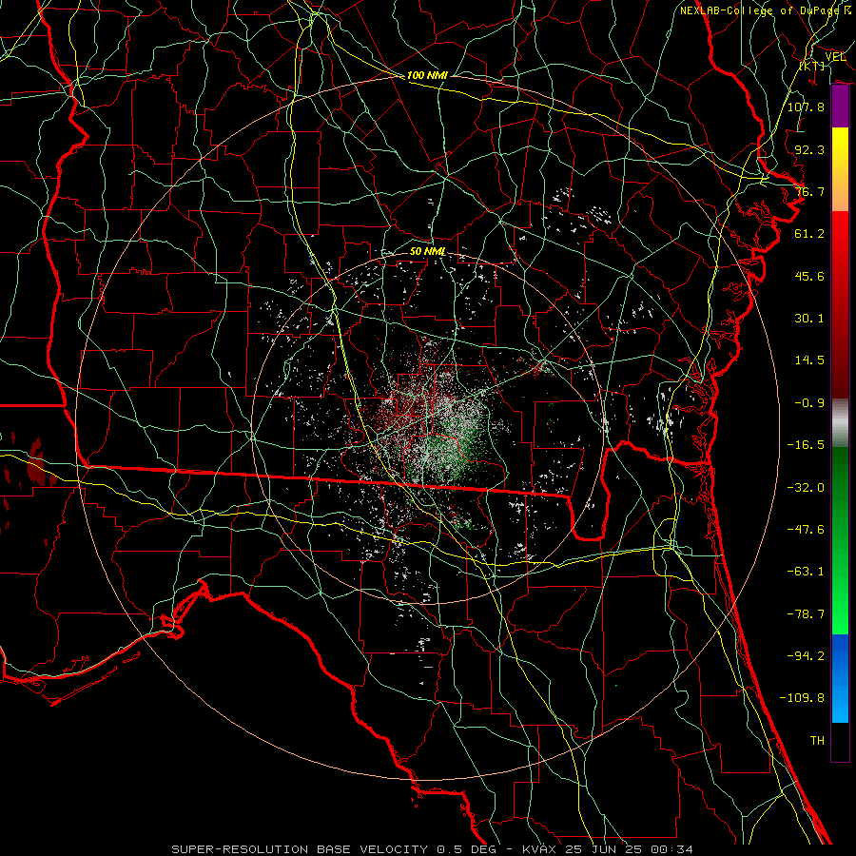Select the -63.1 legend value

(806, 572)
